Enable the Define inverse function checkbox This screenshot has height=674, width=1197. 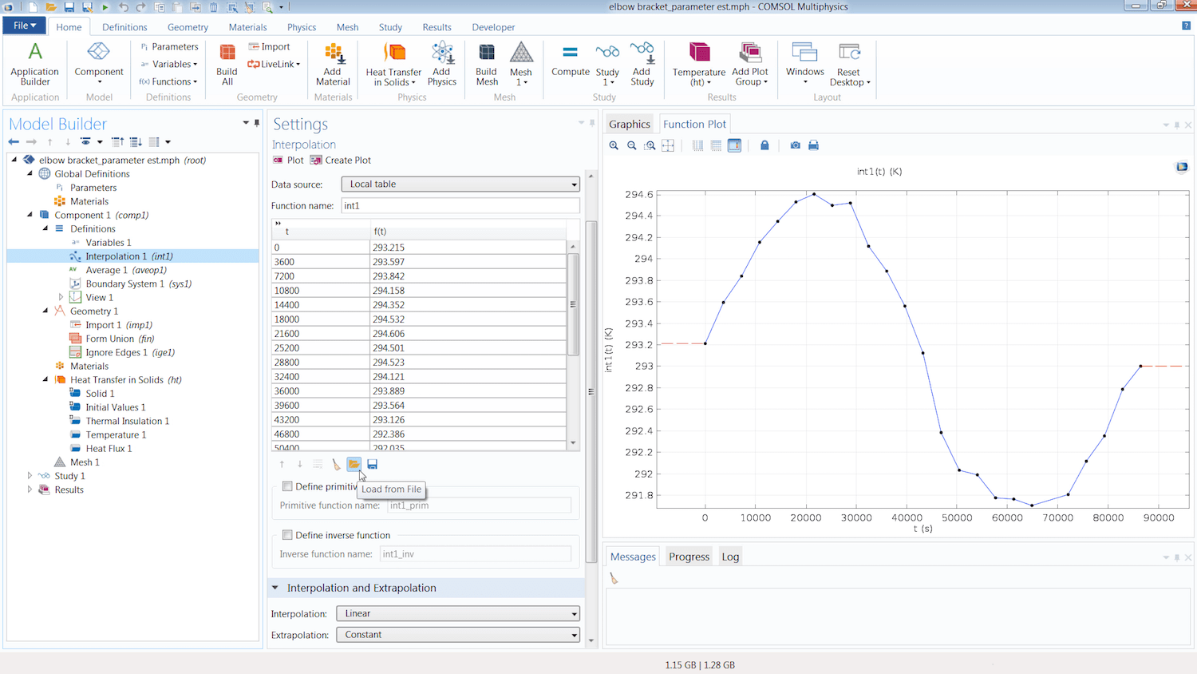(x=287, y=536)
